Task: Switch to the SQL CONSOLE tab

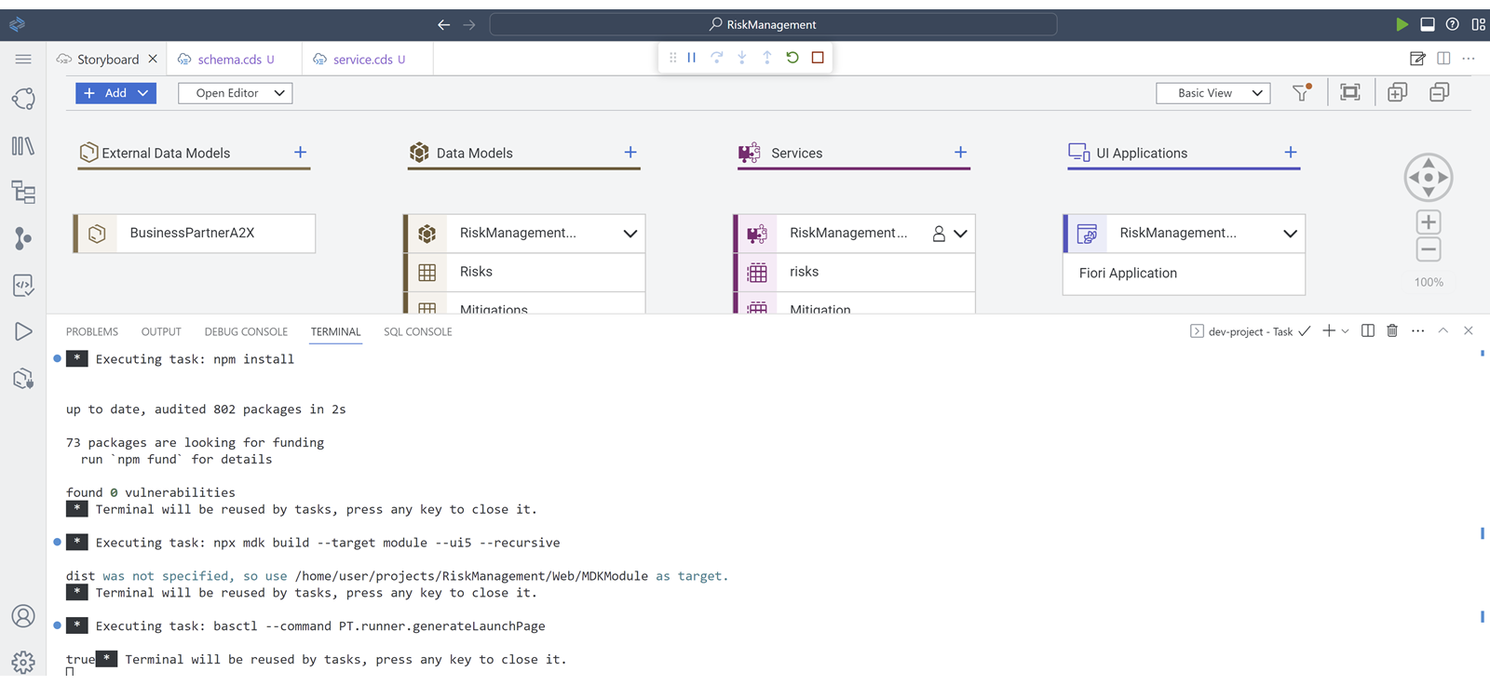Action: coord(418,332)
